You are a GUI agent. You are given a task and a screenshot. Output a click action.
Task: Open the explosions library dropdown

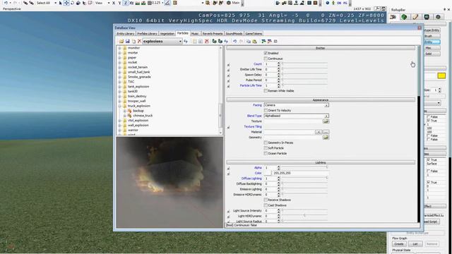click(180, 42)
